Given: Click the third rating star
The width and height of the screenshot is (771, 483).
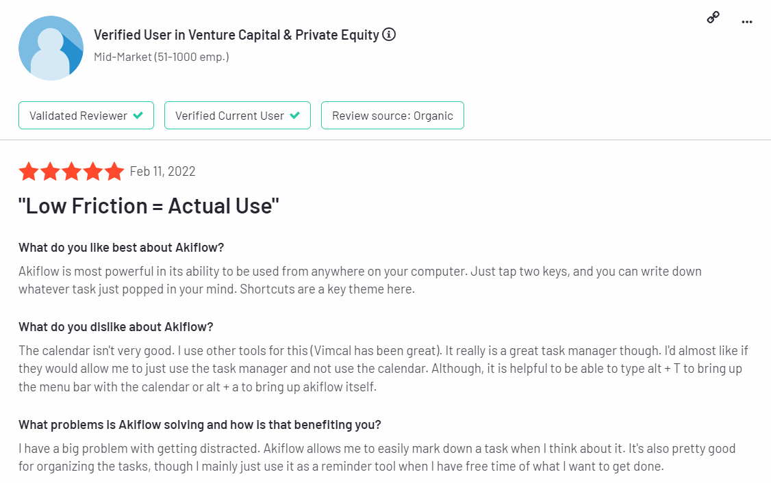Looking at the screenshot, I should 71,172.
